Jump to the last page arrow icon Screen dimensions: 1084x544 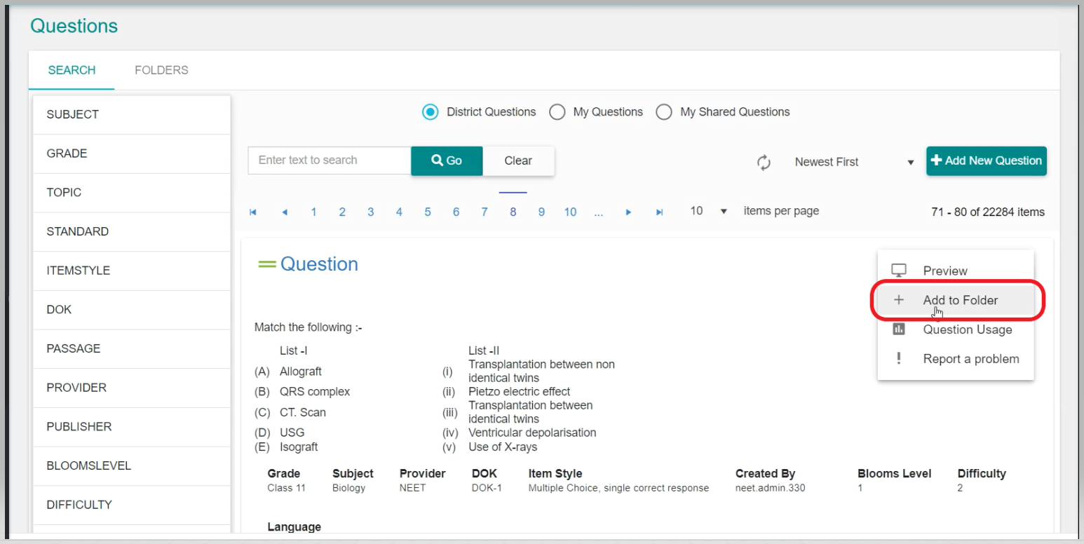(659, 212)
